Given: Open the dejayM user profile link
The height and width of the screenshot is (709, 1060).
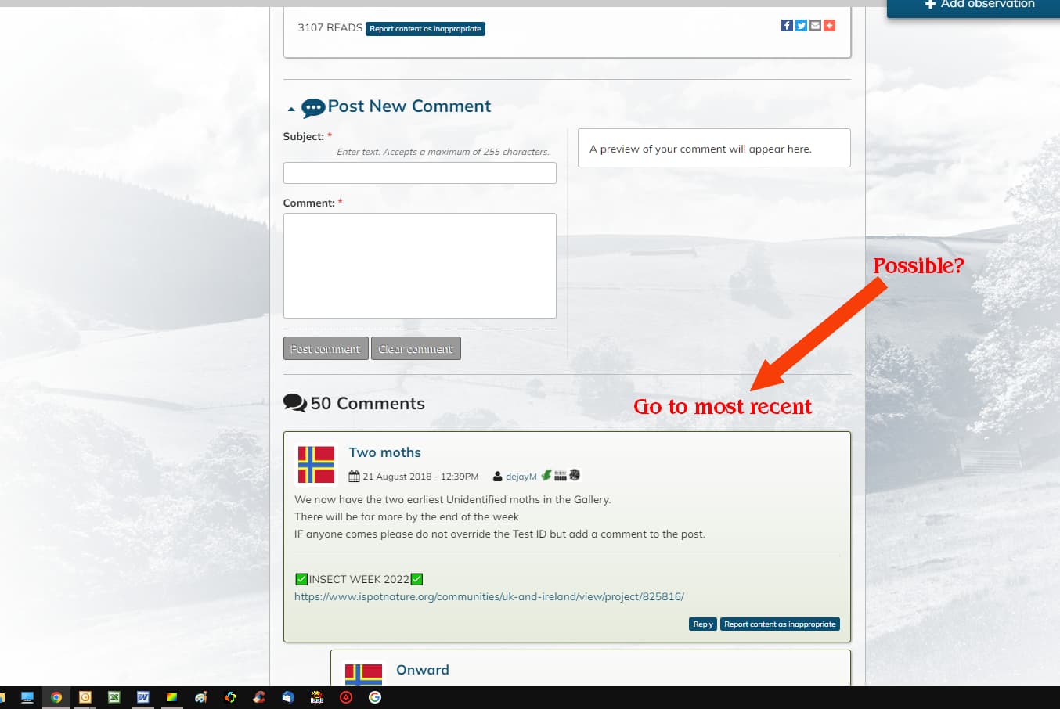Looking at the screenshot, I should [x=521, y=477].
